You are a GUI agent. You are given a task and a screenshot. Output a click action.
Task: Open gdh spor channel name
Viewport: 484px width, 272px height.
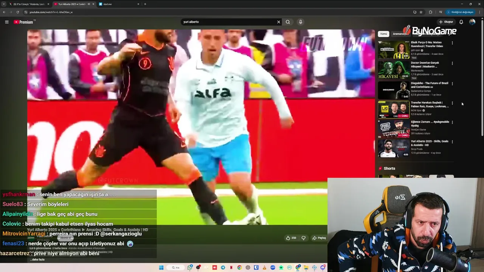(416, 50)
